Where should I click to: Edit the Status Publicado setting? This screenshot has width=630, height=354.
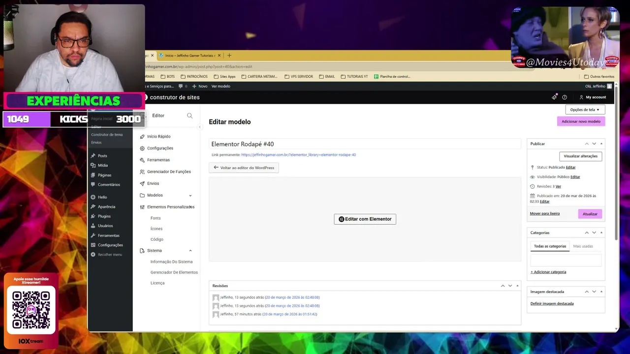[x=570, y=167]
